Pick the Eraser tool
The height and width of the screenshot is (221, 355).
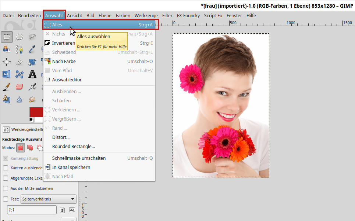pos(19,86)
